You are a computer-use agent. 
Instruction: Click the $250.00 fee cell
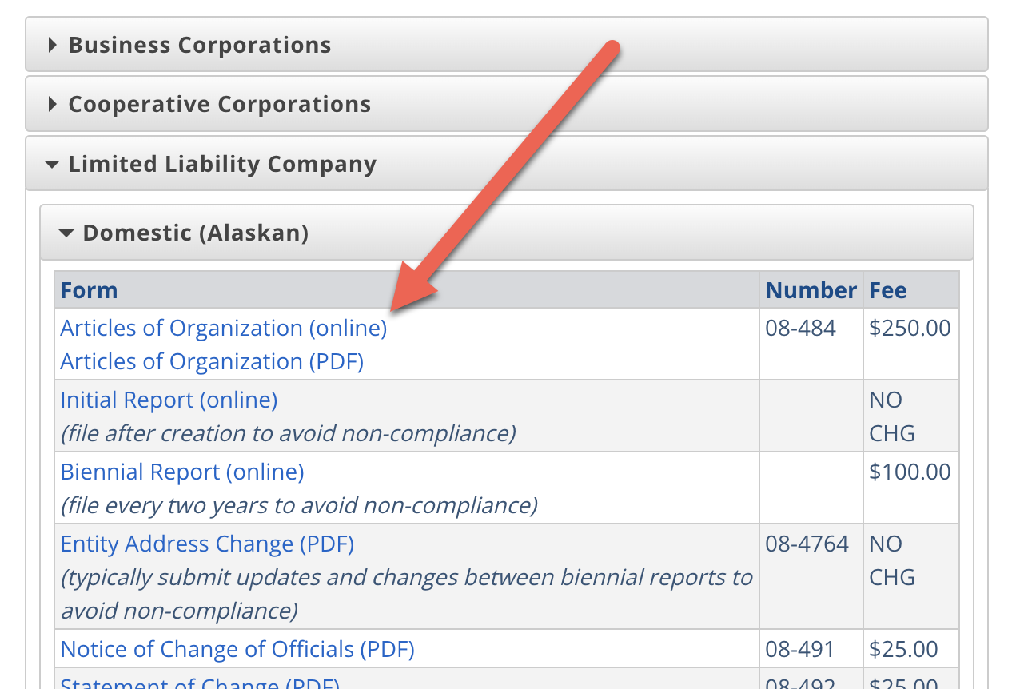point(910,329)
